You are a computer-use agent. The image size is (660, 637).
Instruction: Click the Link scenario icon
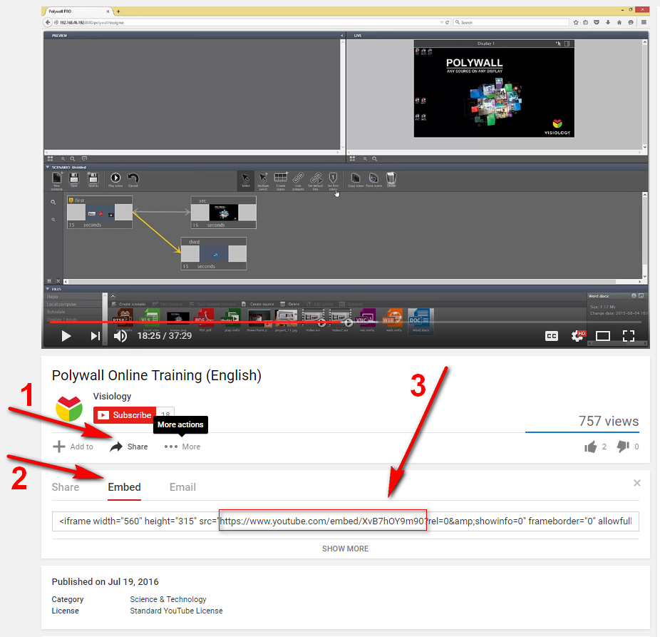click(298, 180)
